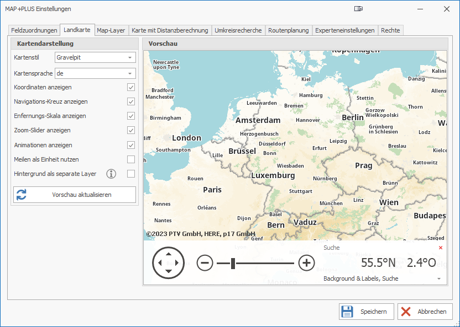Click the zoom in plus icon
Viewport: 460px width, 327px height.
tap(306, 263)
